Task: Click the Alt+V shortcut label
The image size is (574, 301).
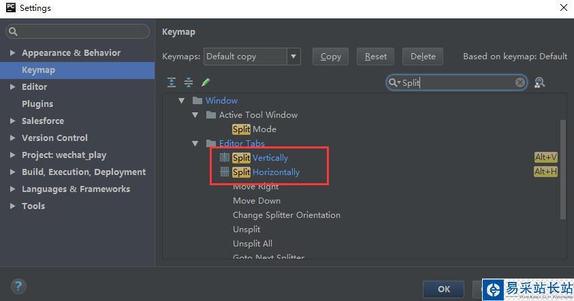Action: click(x=546, y=157)
